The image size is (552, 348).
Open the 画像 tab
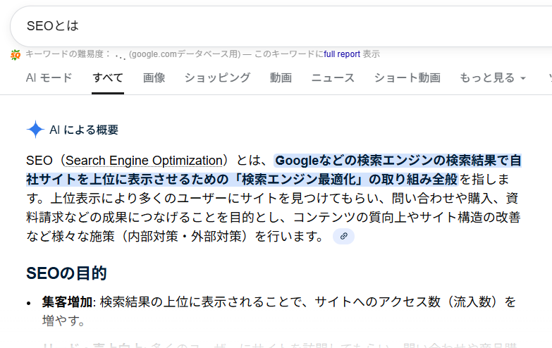(x=154, y=77)
